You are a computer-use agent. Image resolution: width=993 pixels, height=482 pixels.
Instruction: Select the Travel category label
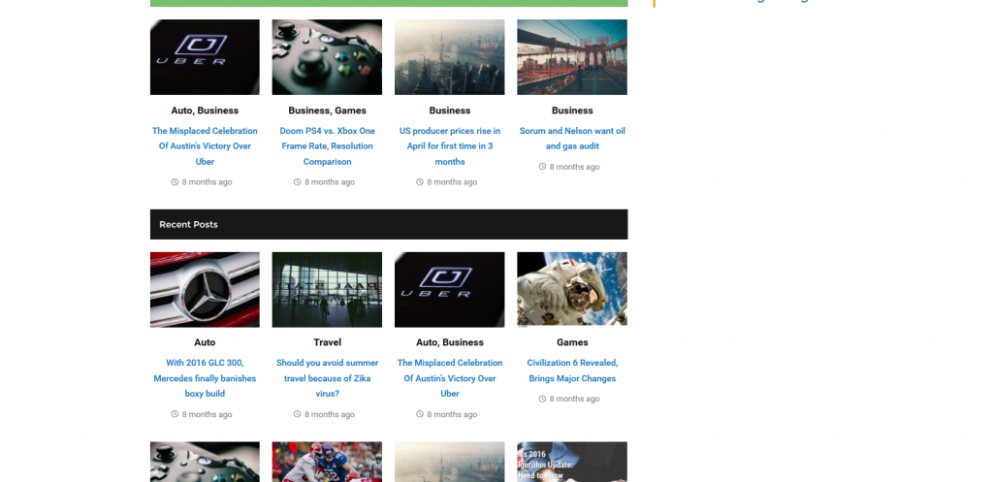[x=327, y=342]
